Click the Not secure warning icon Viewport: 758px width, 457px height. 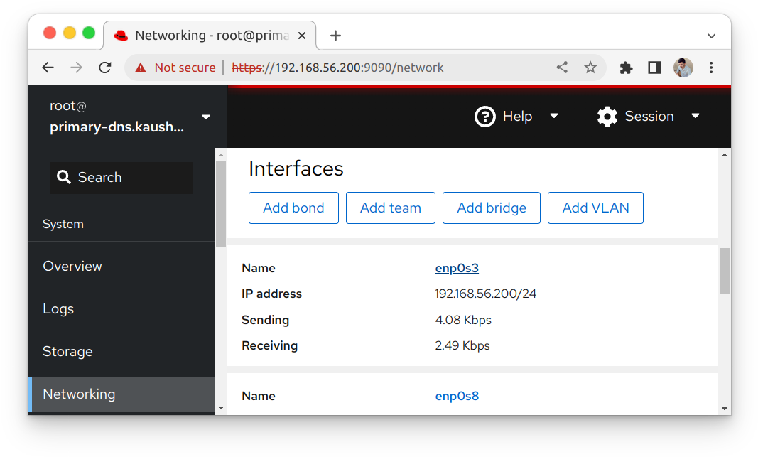[x=141, y=67]
